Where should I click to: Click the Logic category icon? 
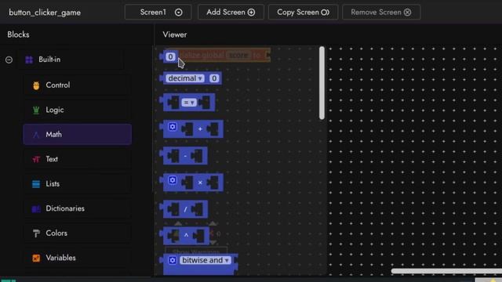(x=36, y=110)
